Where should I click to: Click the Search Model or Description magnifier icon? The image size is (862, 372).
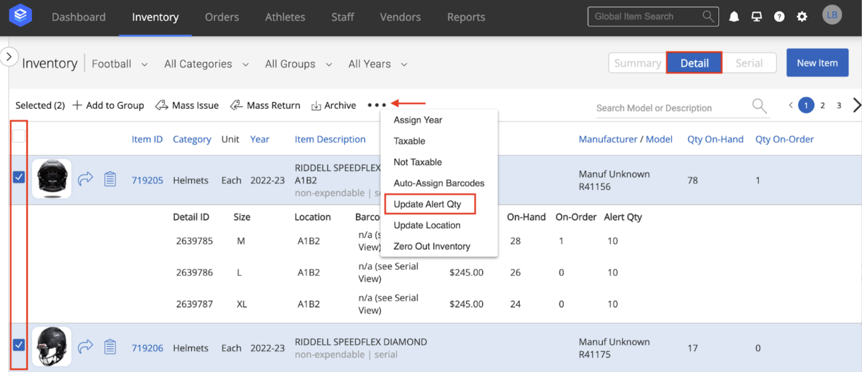(759, 106)
